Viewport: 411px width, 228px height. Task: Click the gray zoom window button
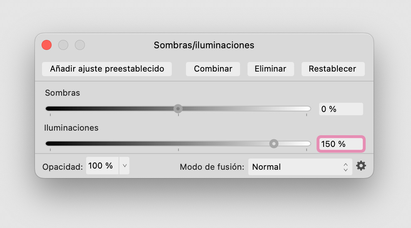[80, 45]
